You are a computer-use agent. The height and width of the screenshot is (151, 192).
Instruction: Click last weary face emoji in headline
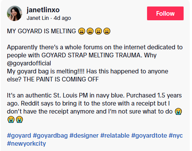[x=107, y=31]
